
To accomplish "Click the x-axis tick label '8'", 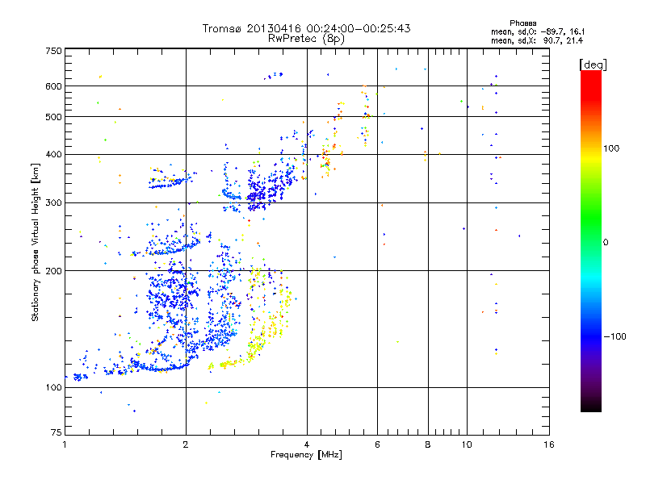I will 428,444.
